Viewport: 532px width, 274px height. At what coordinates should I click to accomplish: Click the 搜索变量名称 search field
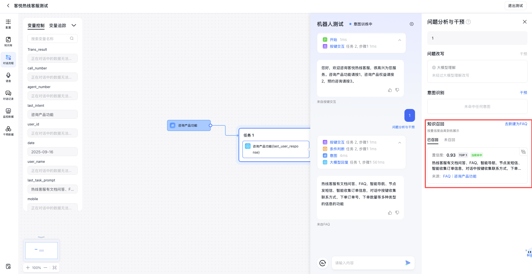pyautogui.click(x=50, y=39)
